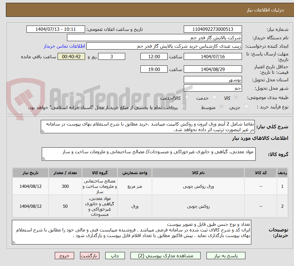Click the خروج exit button
294x266 pixels.
[x=64, y=255]
